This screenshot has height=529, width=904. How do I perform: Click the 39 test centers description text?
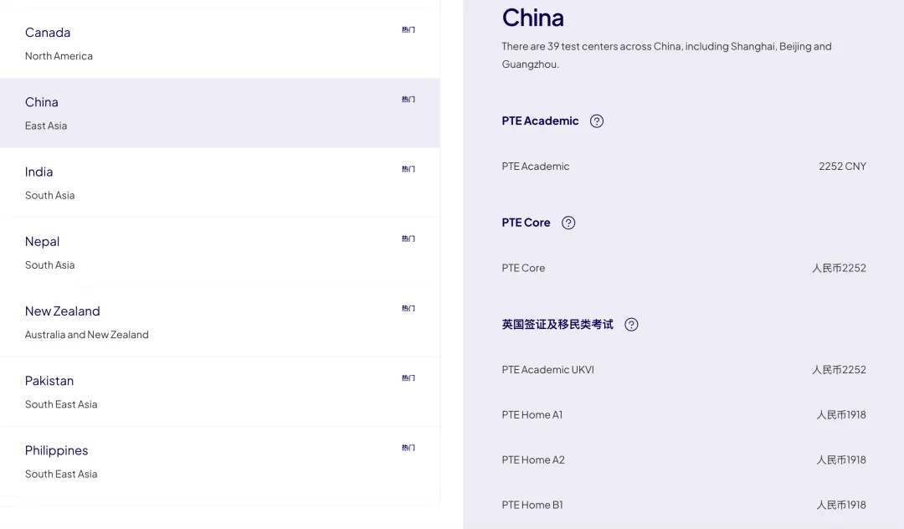click(x=666, y=54)
